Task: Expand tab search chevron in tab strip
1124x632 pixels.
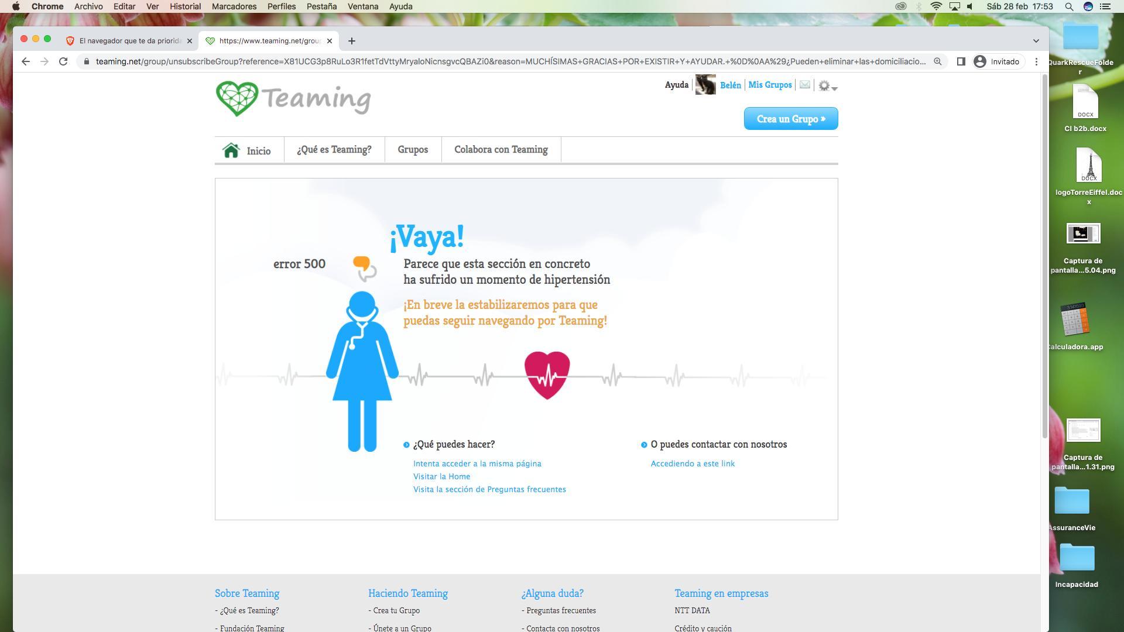Action: [x=1036, y=41]
